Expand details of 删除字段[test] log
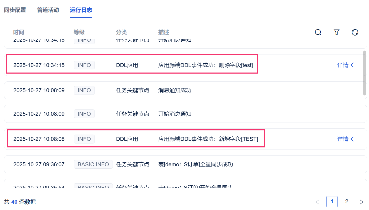The image size is (369, 210). pos(345,65)
